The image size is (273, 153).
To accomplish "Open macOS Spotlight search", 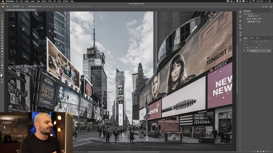I will pyautogui.click(x=266, y=1).
